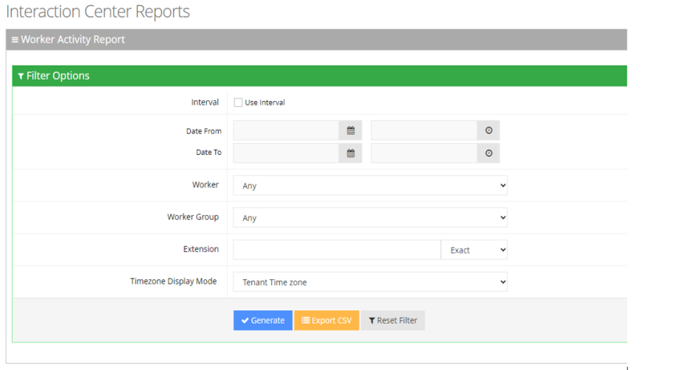Collapse the Filter Options panel header

tap(54, 76)
